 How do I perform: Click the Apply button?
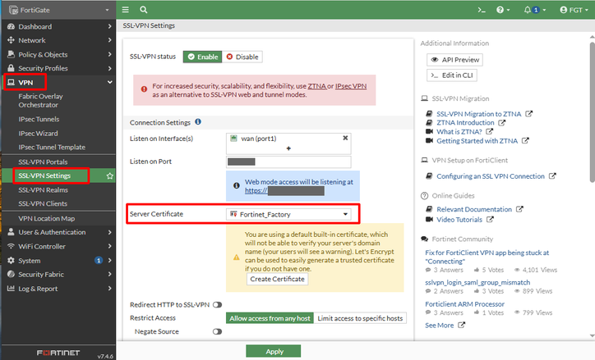273,351
